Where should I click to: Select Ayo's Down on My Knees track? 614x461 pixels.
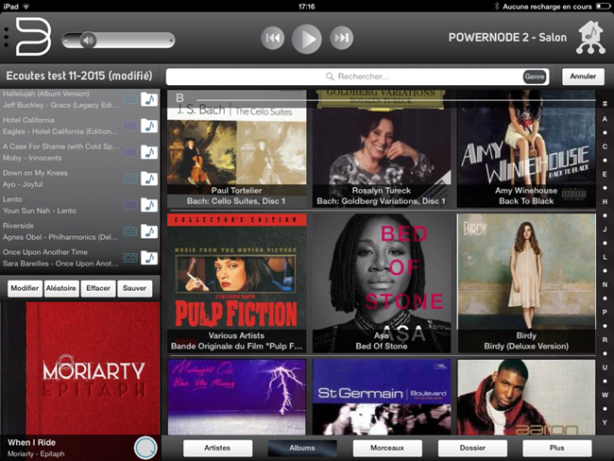(80, 179)
